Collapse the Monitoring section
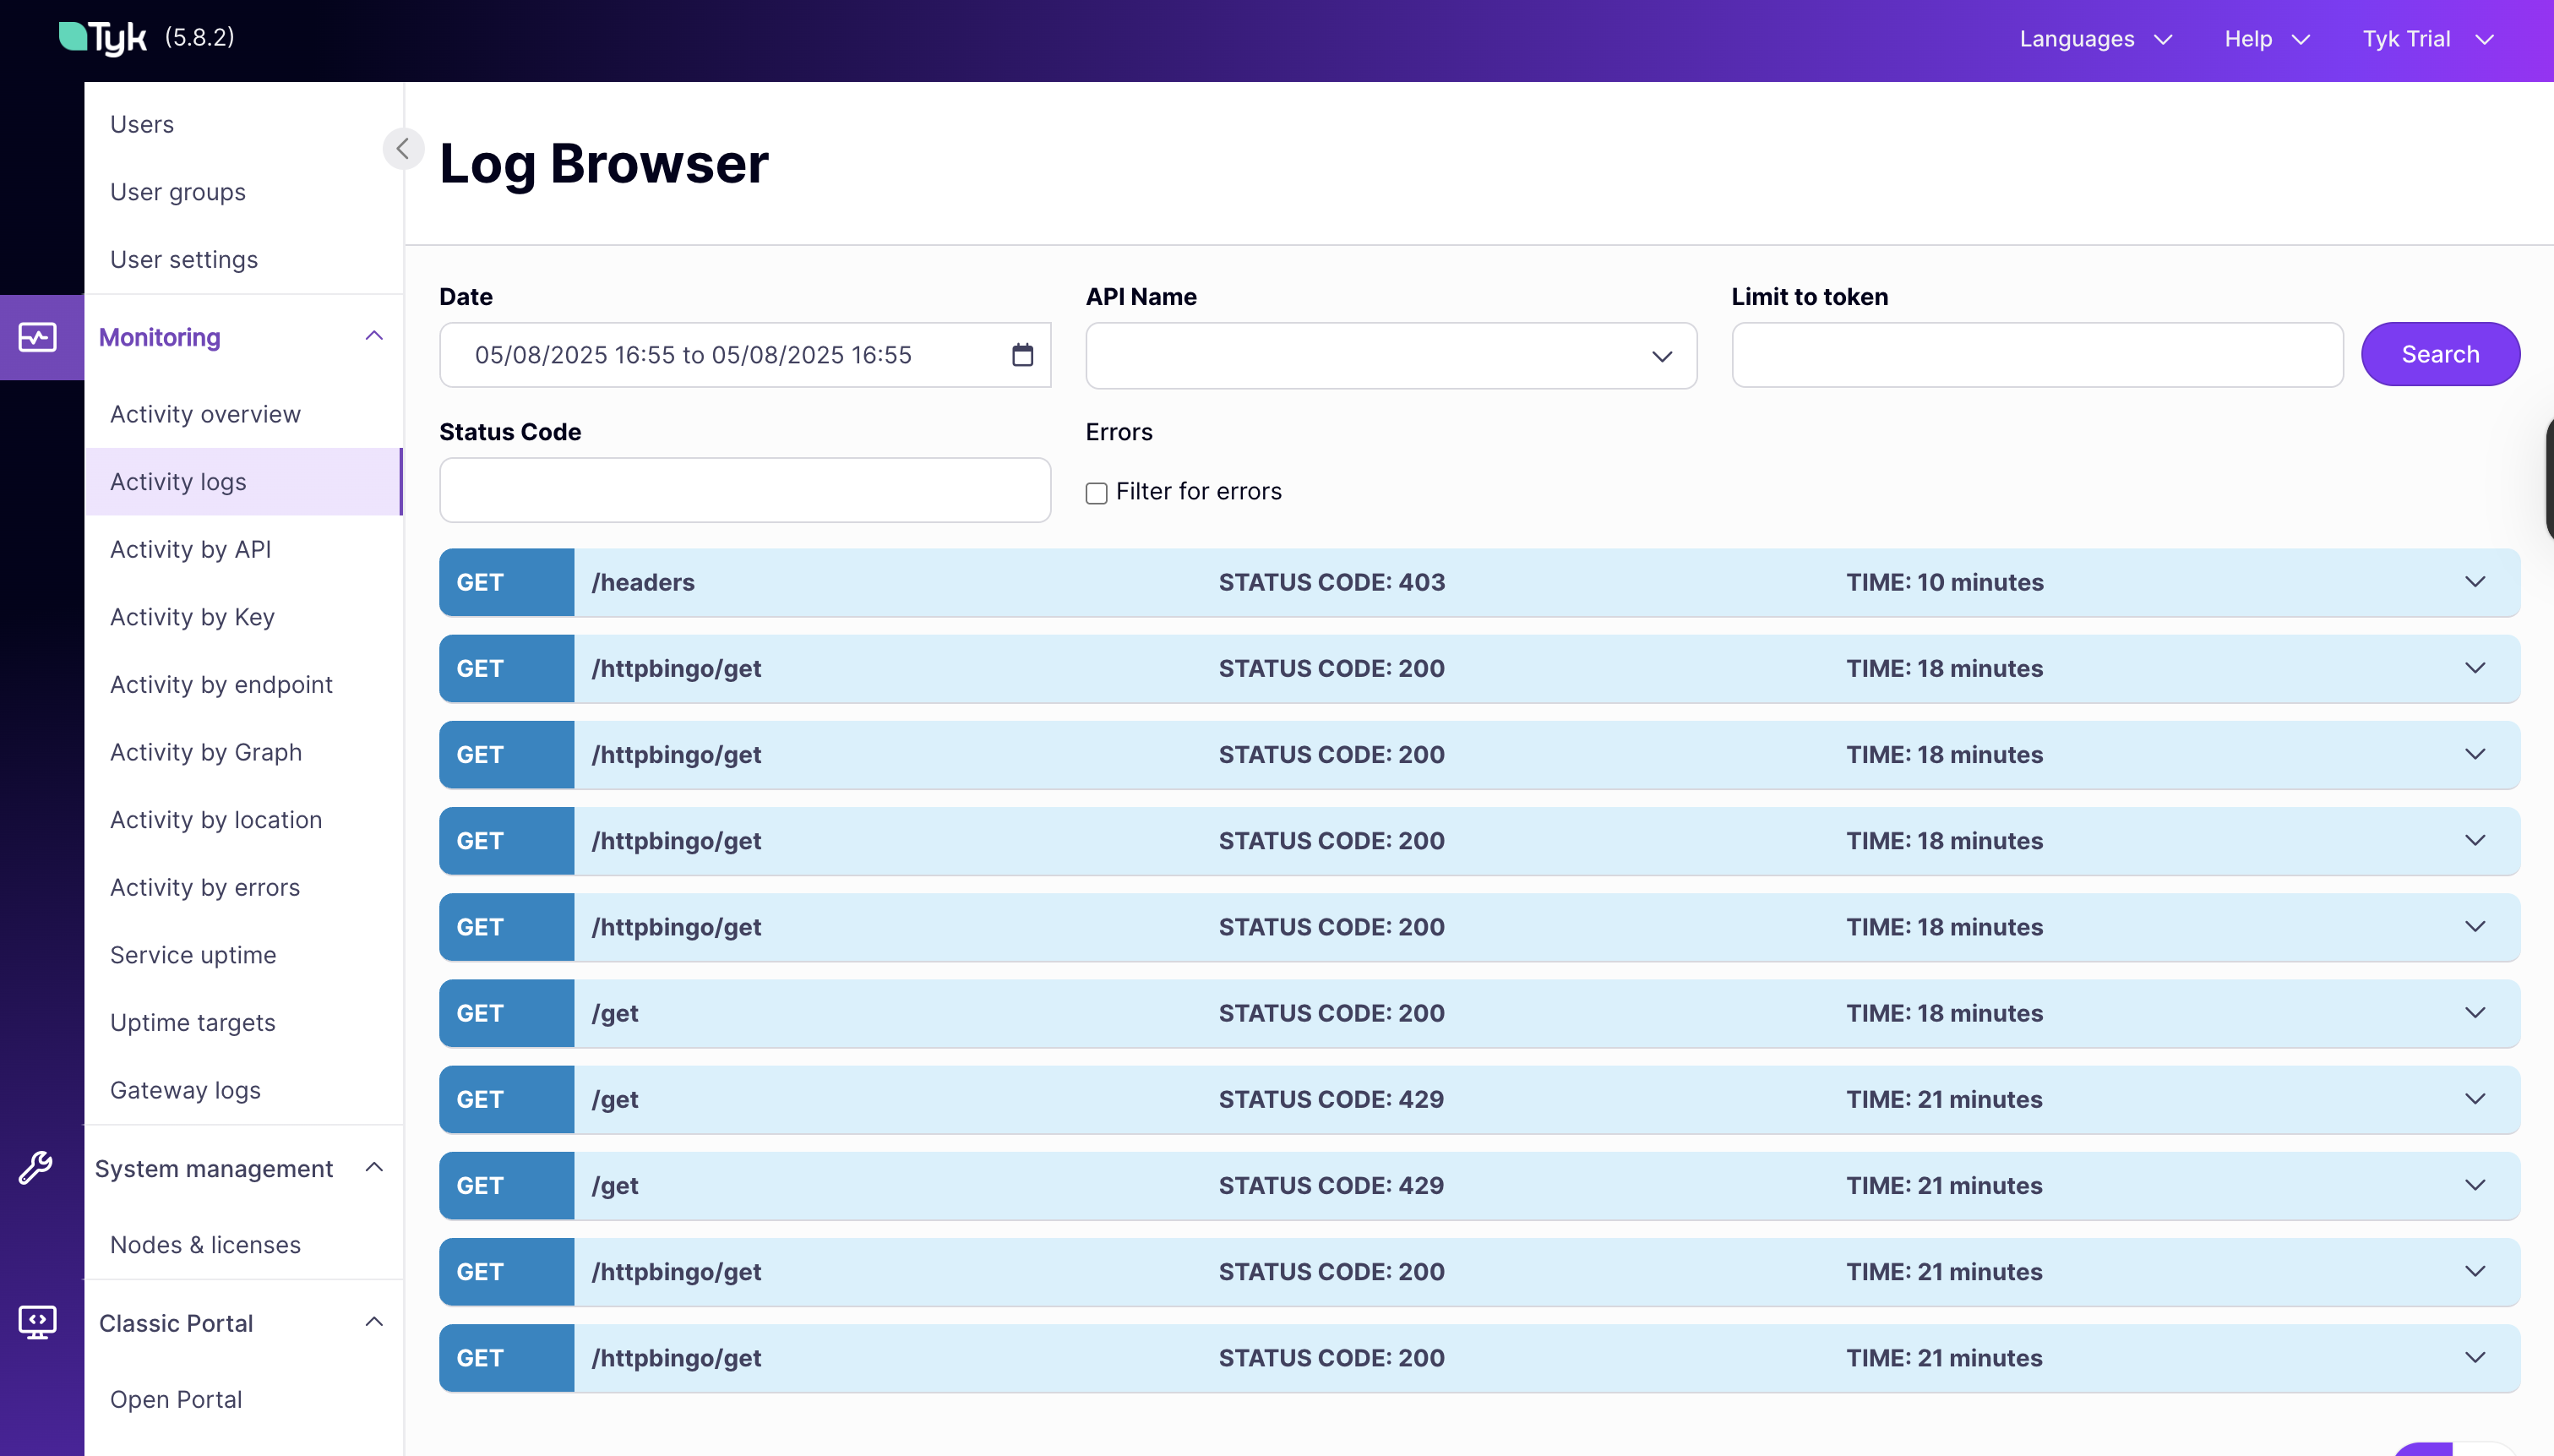The image size is (2554, 1456). click(374, 336)
